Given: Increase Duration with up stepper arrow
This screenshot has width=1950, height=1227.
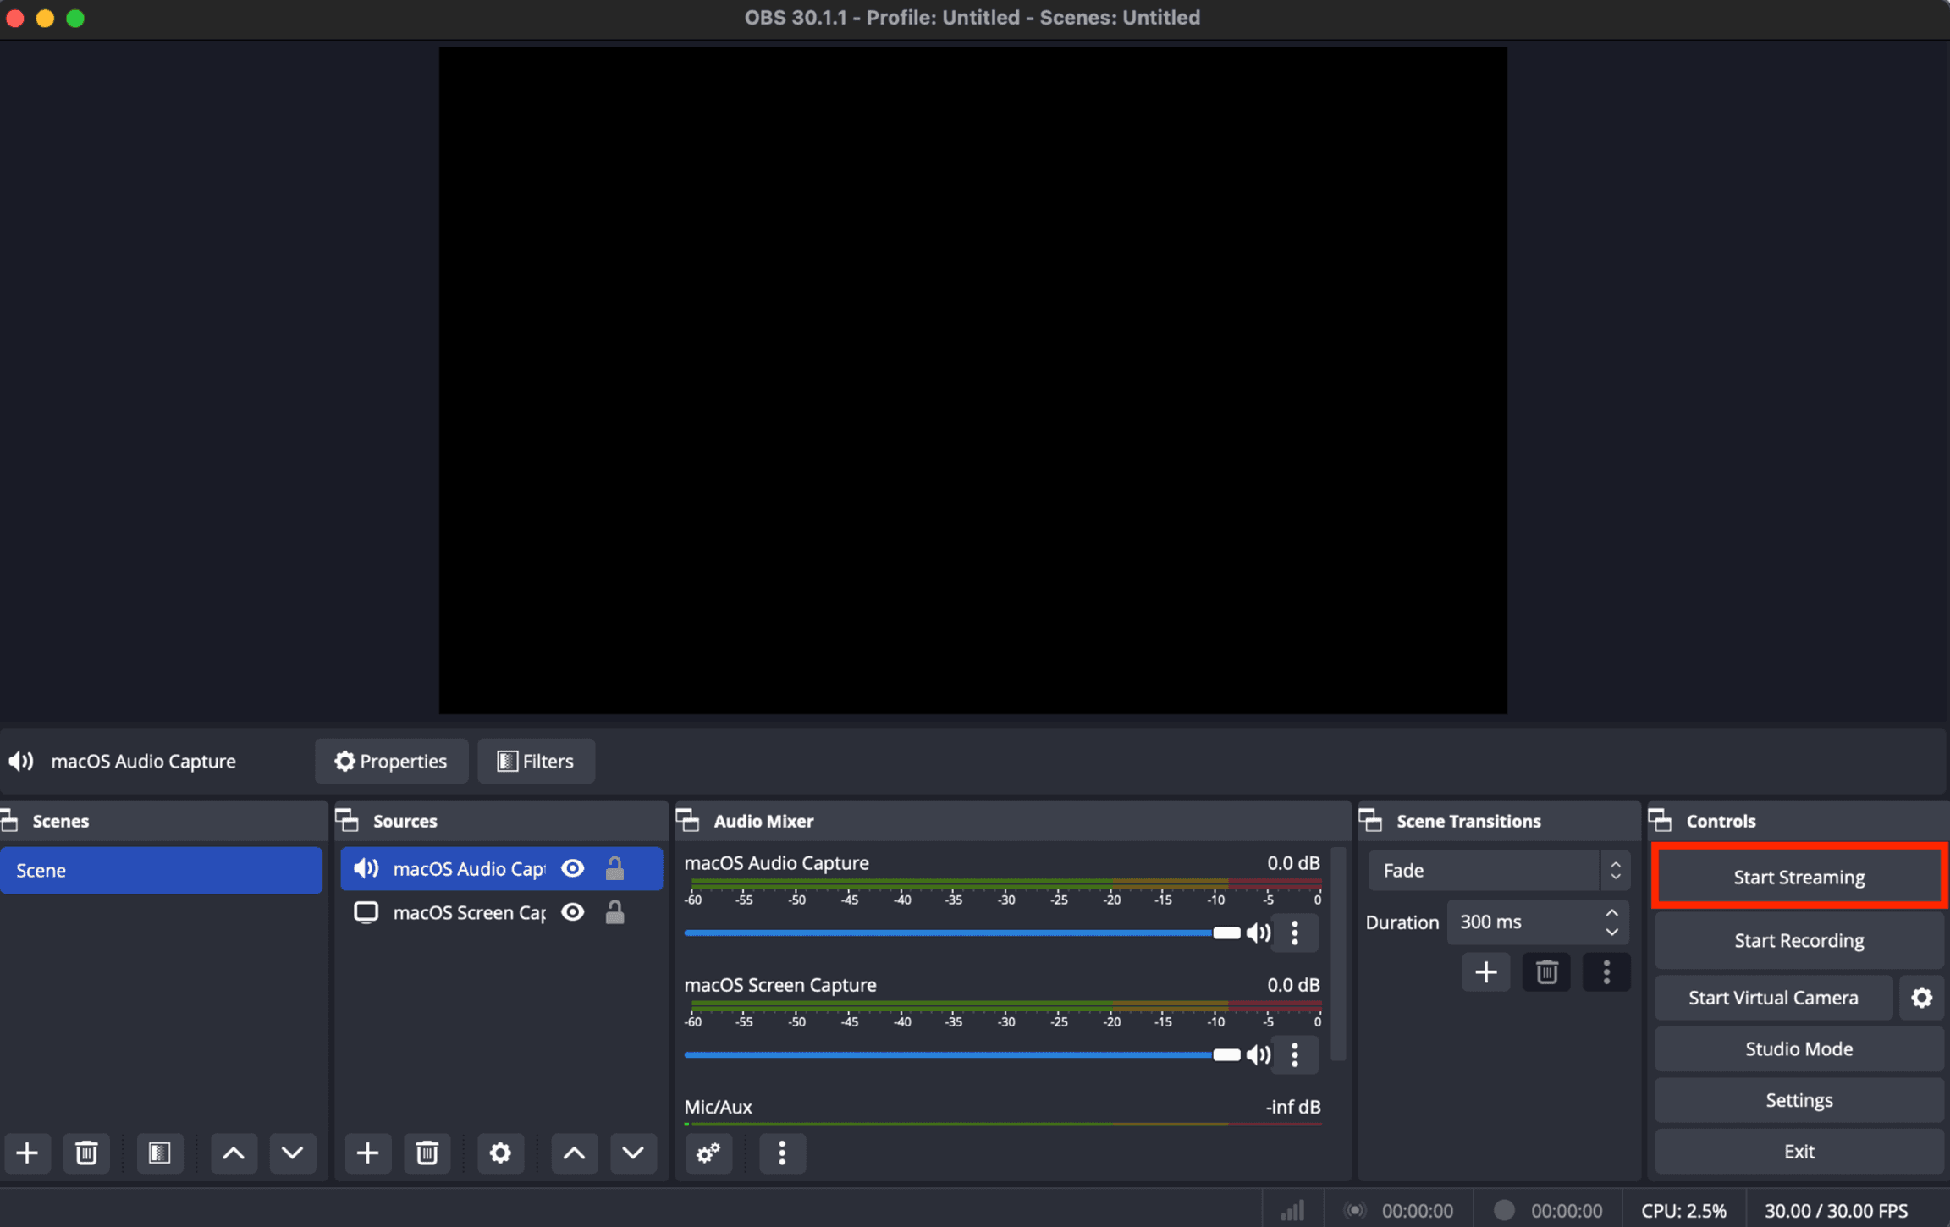Looking at the screenshot, I should coord(1611,913).
